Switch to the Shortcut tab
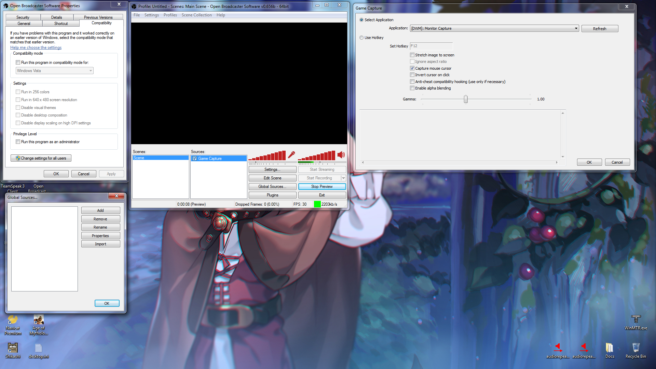 pyautogui.click(x=61, y=24)
